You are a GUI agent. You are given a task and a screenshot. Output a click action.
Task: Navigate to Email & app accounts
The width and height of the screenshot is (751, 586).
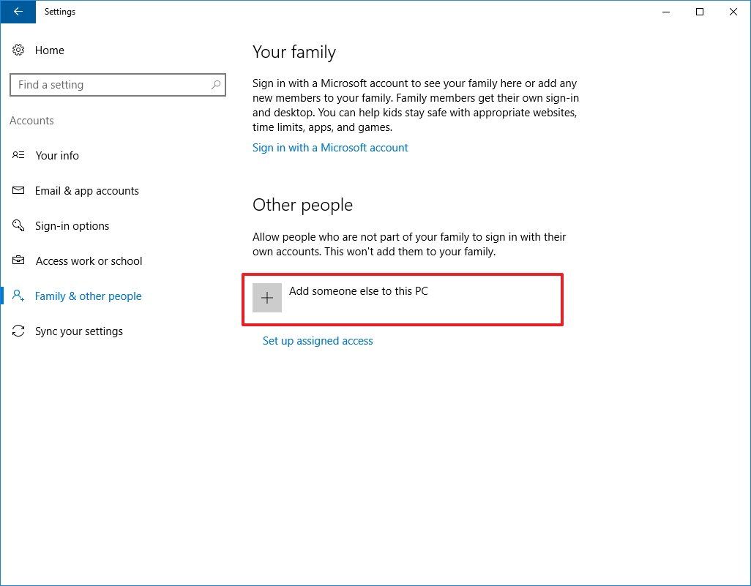87,190
